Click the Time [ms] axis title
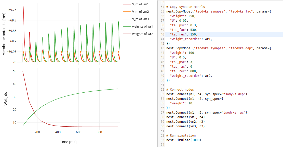The height and width of the screenshot is (147, 283). 68,142
